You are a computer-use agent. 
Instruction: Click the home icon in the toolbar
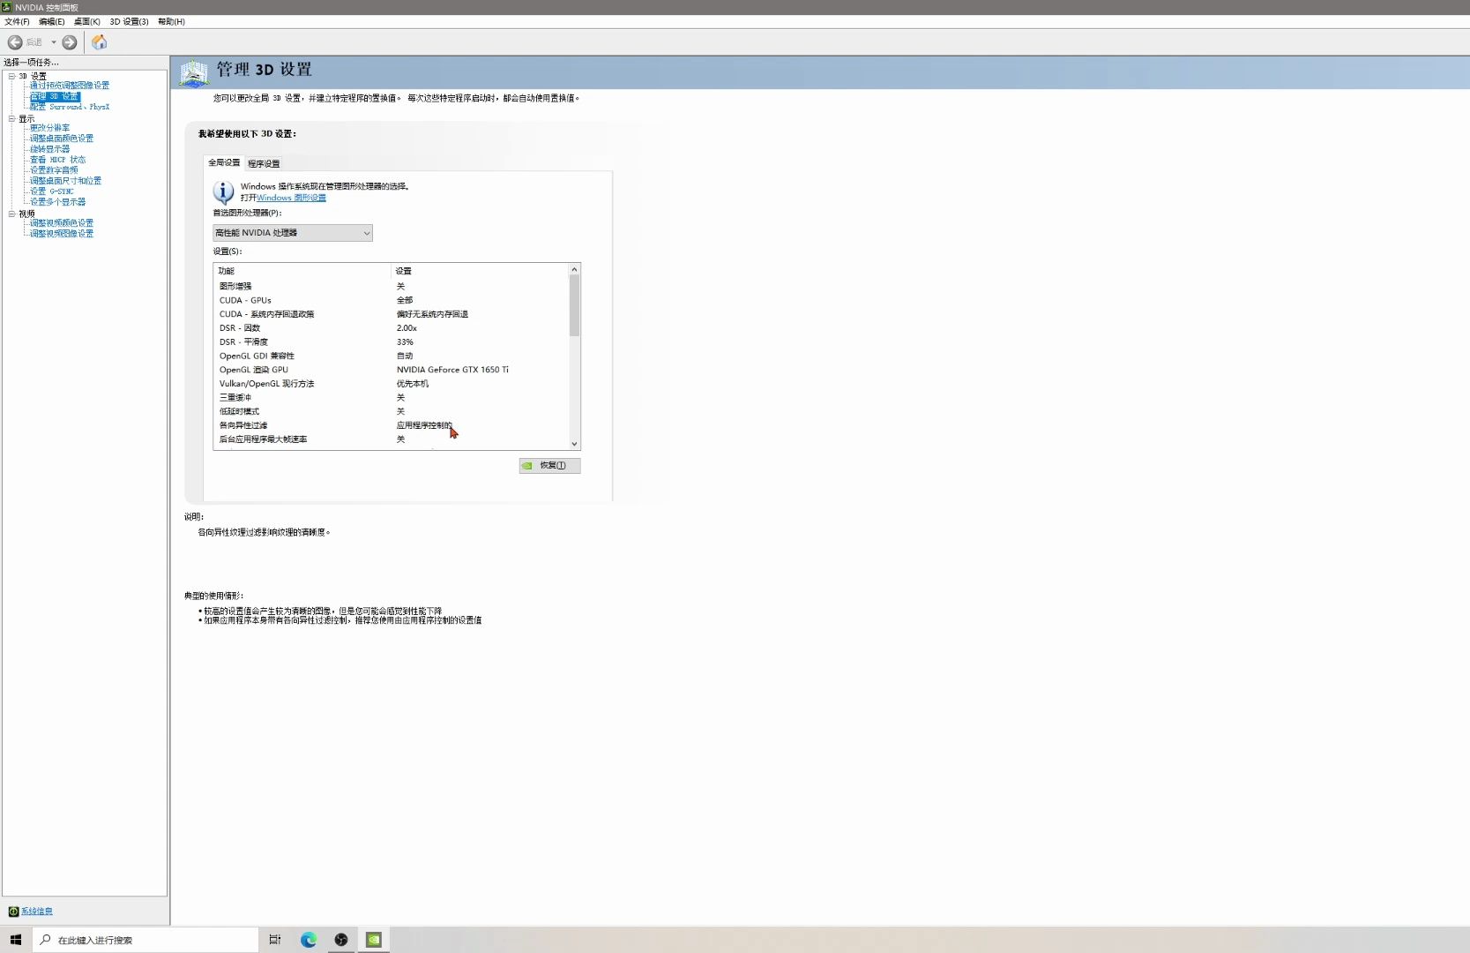click(x=100, y=42)
